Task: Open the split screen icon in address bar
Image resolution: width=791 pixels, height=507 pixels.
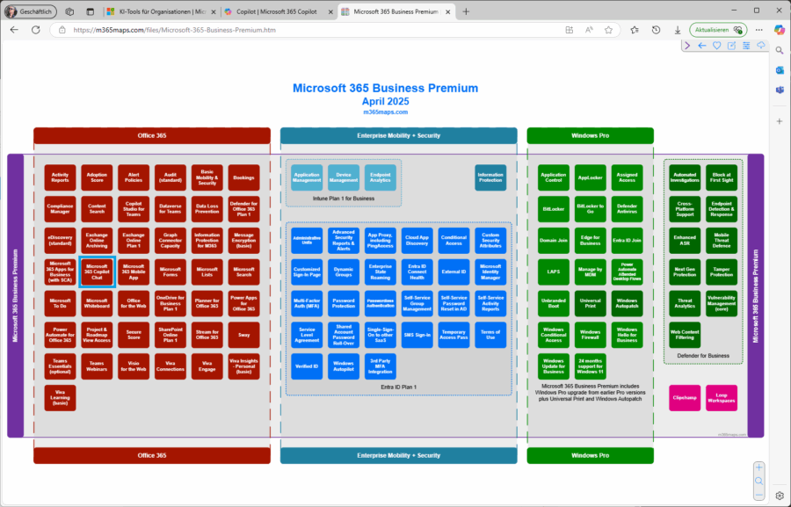Action: (x=570, y=30)
